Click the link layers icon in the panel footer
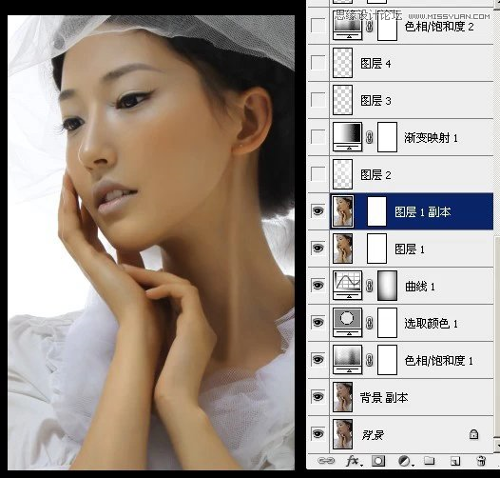Viewport: 500px width, 478px height. click(326, 461)
